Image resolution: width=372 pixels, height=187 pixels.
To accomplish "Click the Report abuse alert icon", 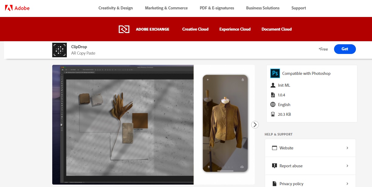I will [275, 166].
